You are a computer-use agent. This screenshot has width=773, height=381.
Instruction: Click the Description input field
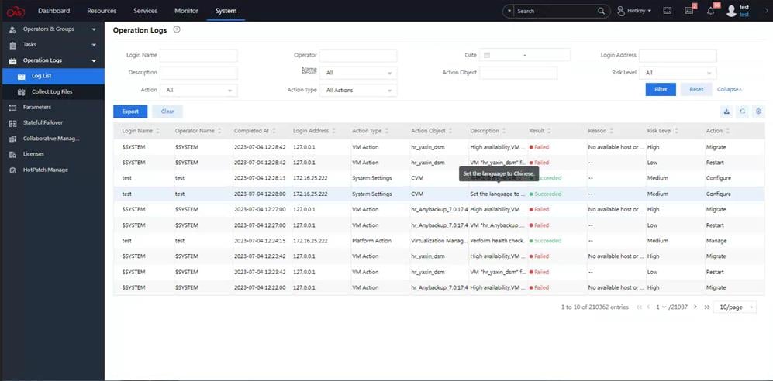point(198,73)
